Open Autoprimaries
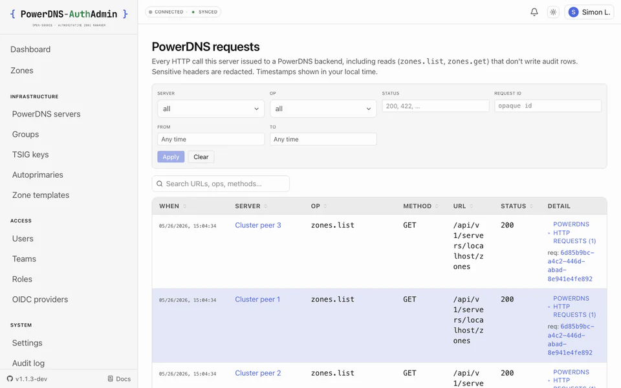The image size is (621, 388). [x=38, y=175]
